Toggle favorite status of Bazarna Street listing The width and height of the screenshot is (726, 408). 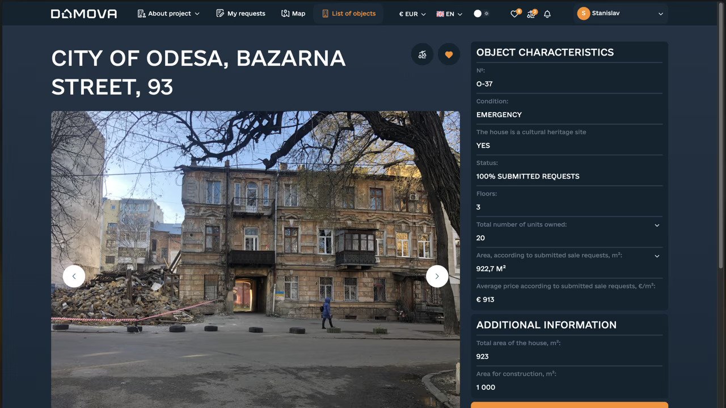(x=449, y=54)
